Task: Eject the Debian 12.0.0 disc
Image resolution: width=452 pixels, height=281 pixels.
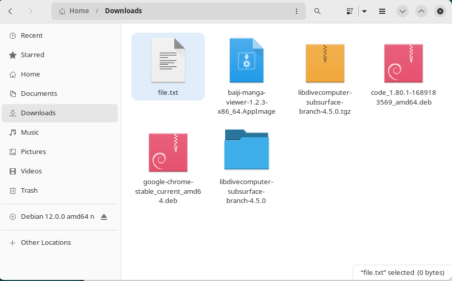Action: point(104,217)
